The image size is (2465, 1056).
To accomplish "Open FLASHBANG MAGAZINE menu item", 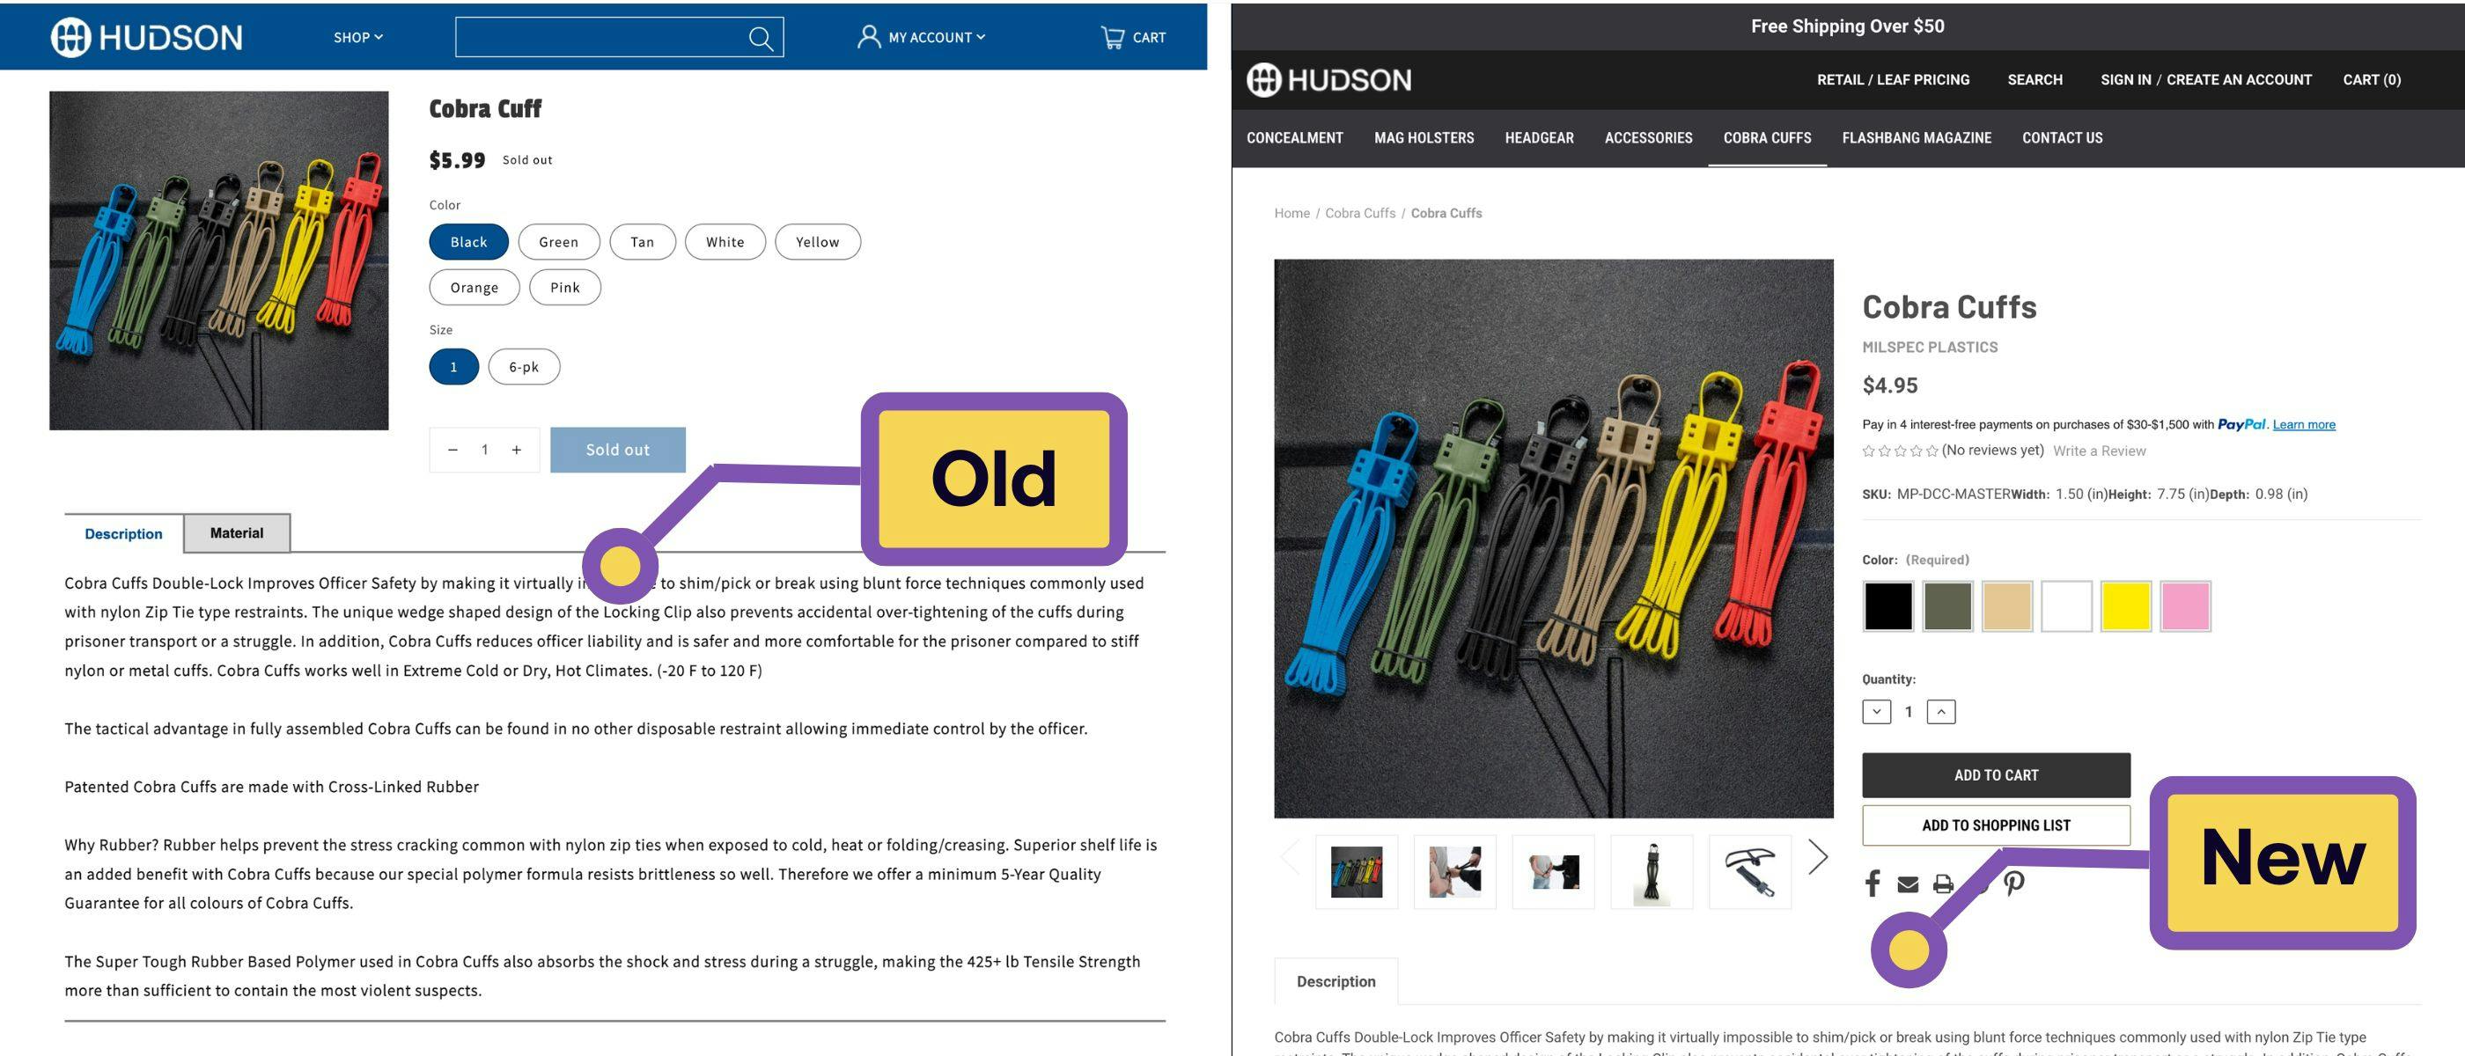I will point(1916,138).
